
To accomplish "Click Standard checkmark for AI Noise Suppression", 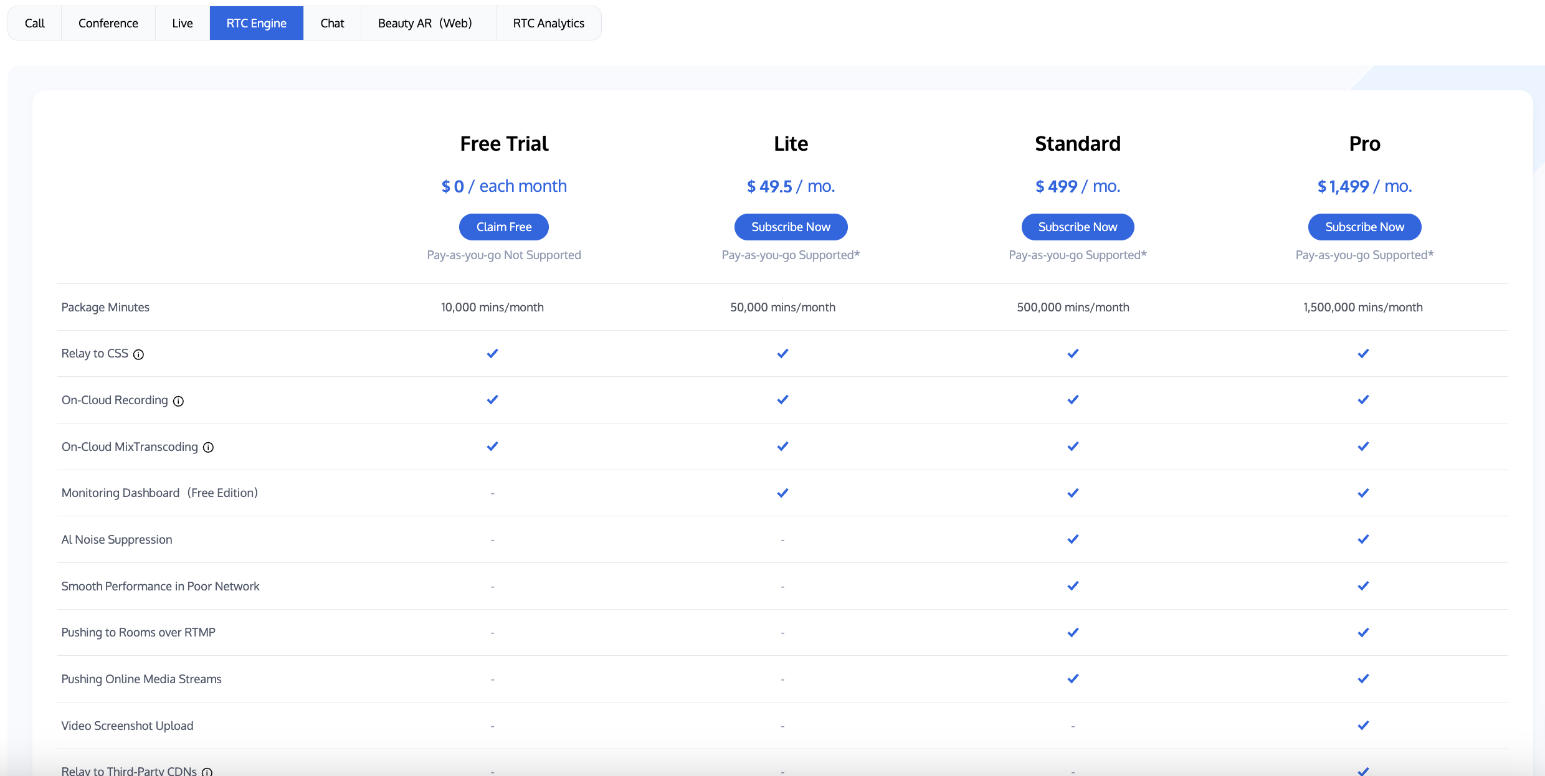I will click(x=1073, y=539).
